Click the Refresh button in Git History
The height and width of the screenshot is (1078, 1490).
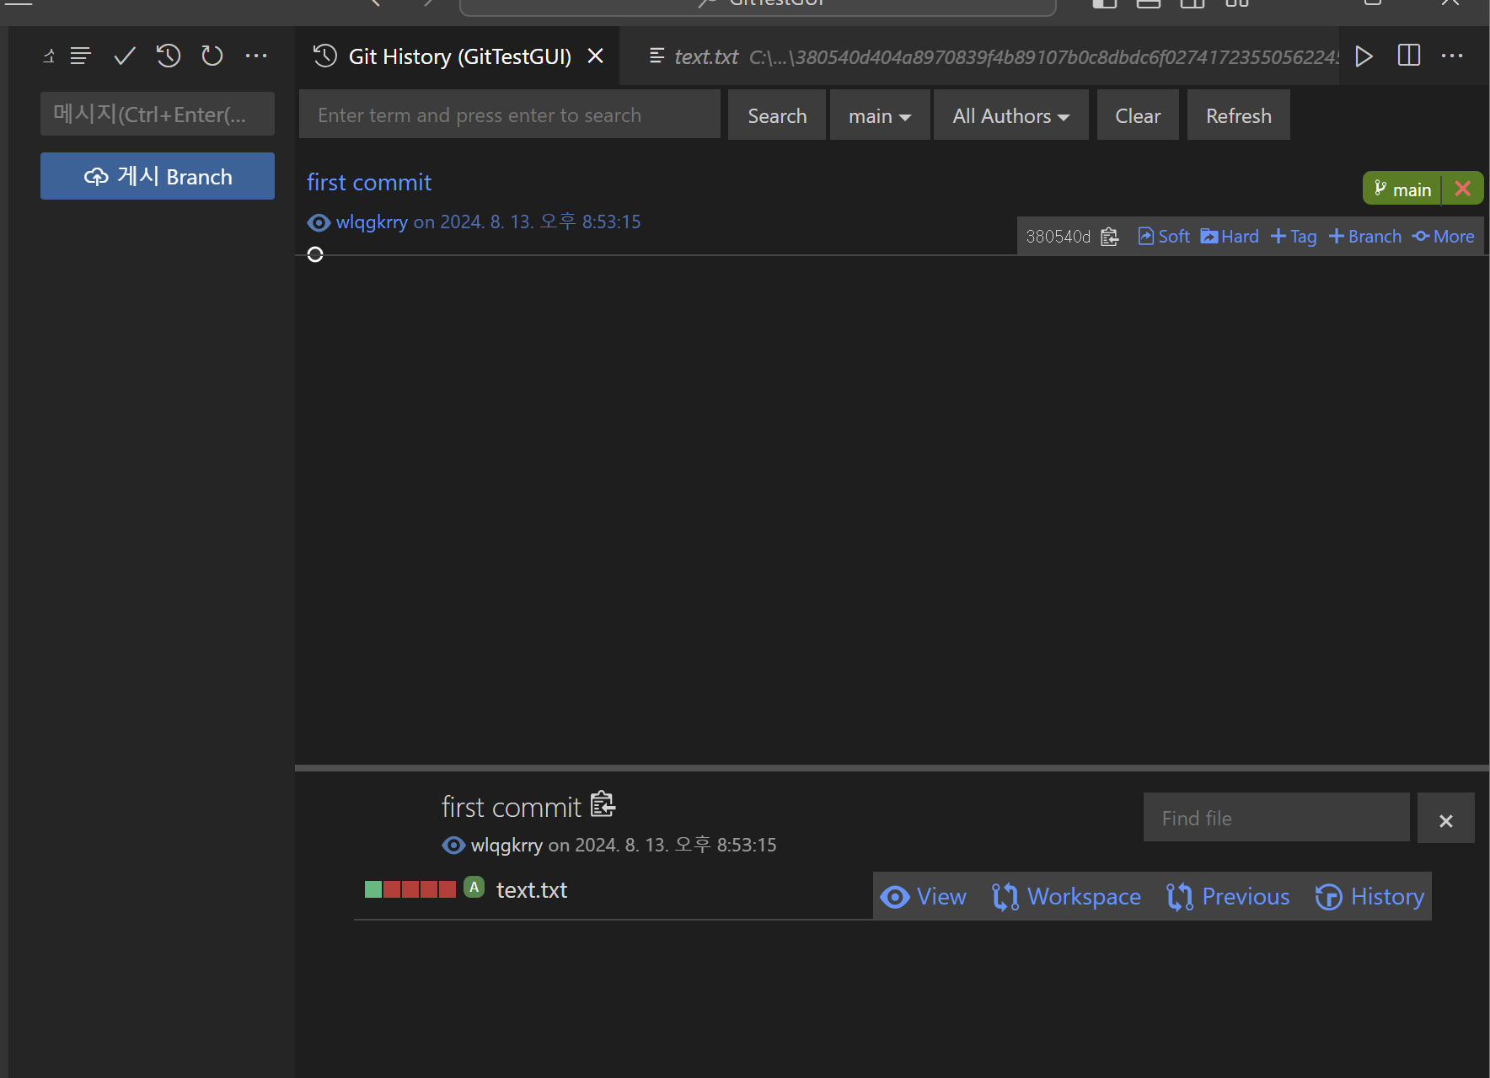[1239, 115]
